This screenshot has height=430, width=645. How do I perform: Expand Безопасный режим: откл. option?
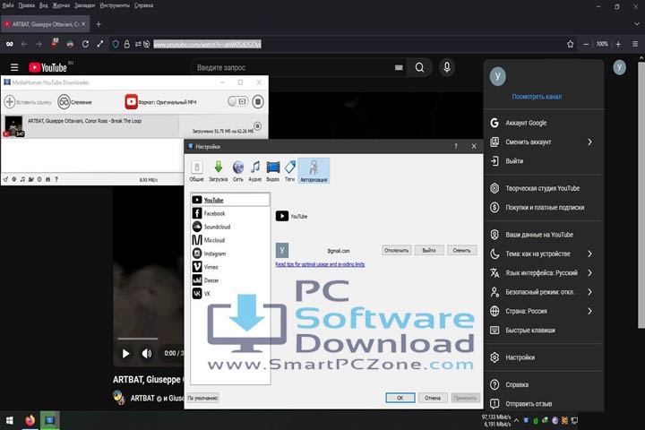[x=544, y=292]
